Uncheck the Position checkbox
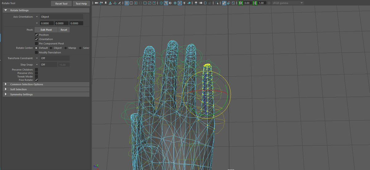The width and height of the screenshot is (370, 170). (x=36, y=35)
